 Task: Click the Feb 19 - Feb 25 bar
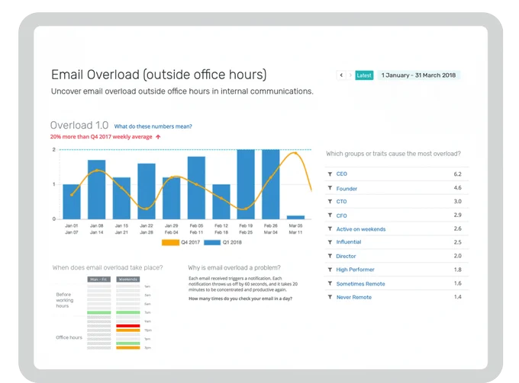[246, 184]
